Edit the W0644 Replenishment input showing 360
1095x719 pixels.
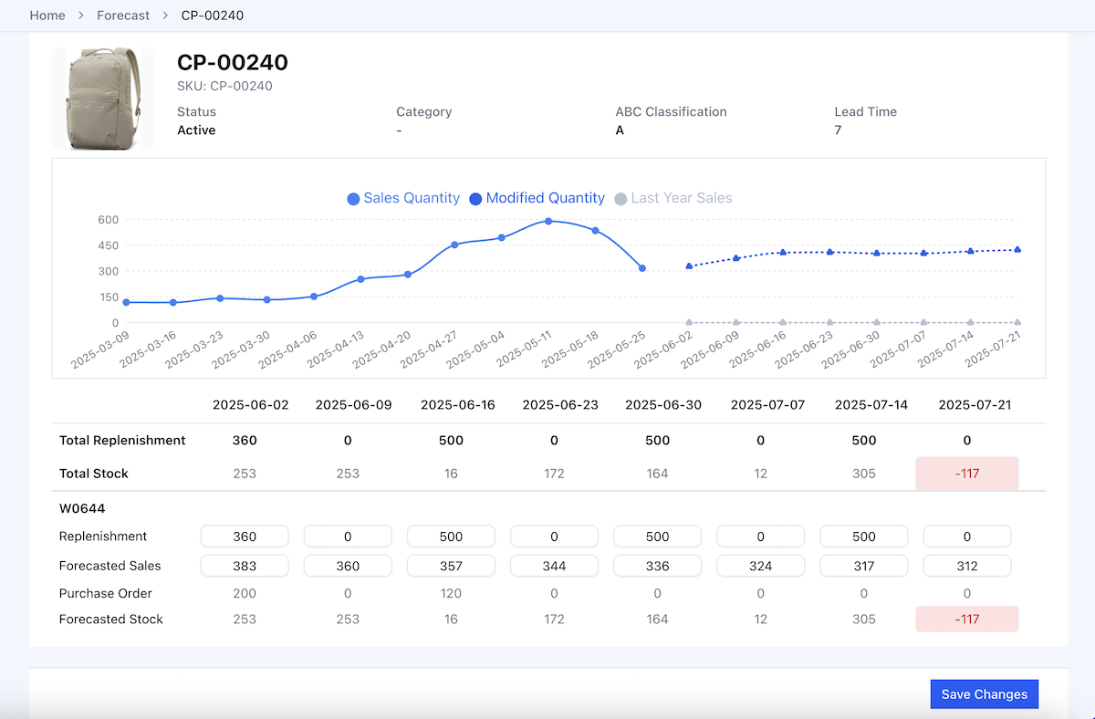pyautogui.click(x=245, y=536)
